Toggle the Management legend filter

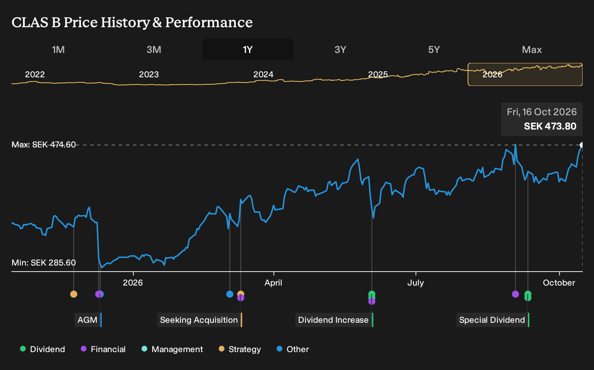coord(172,349)
